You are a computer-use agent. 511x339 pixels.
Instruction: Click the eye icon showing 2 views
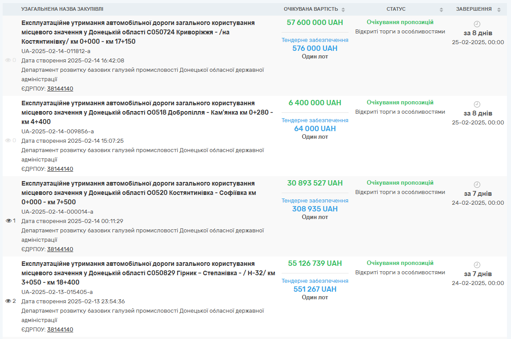point(8,301)
